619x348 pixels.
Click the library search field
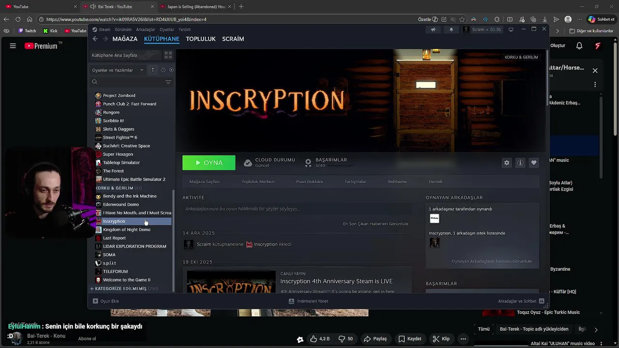[127, 82]
